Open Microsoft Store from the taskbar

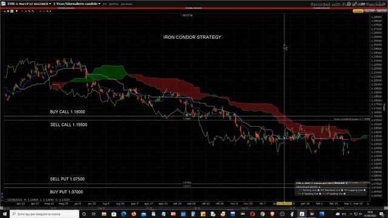point(114,214)
